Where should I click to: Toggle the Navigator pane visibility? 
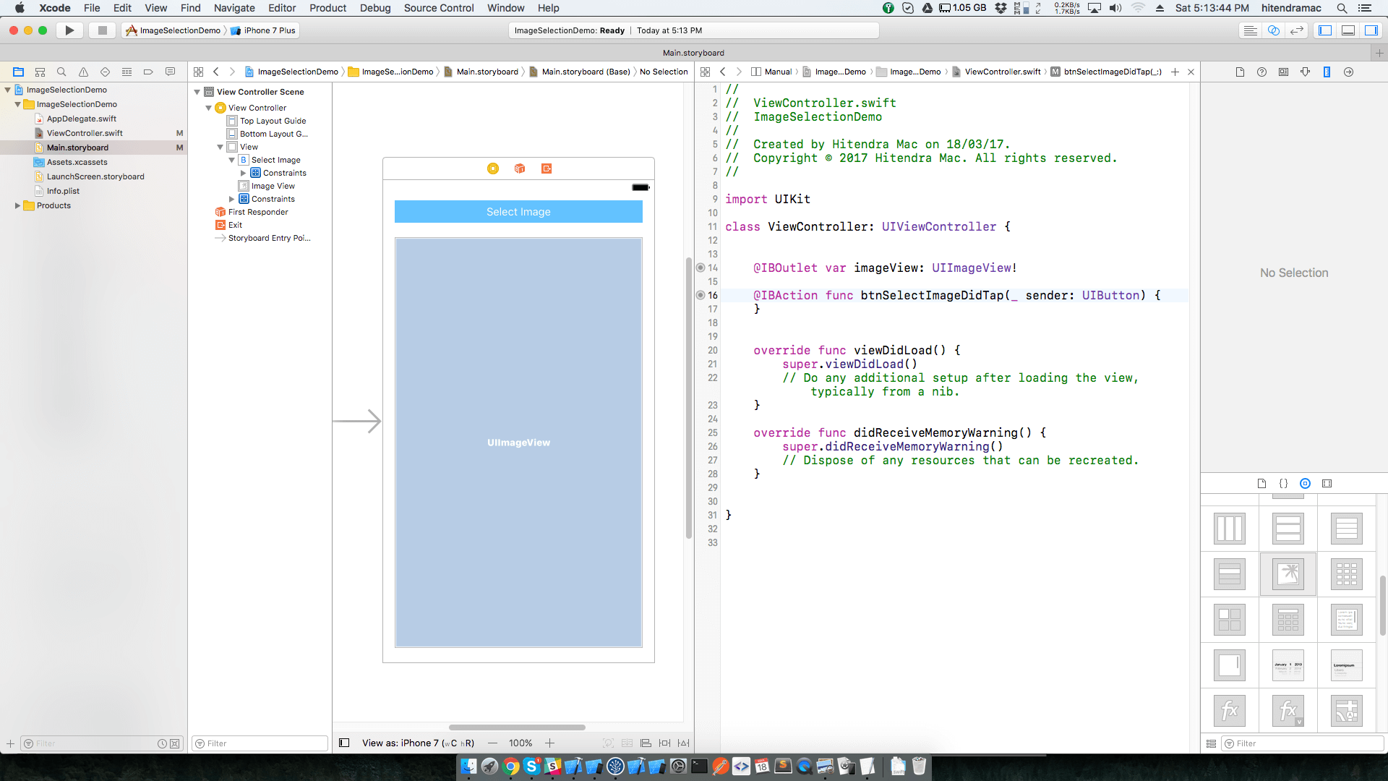coord(1325,30)
